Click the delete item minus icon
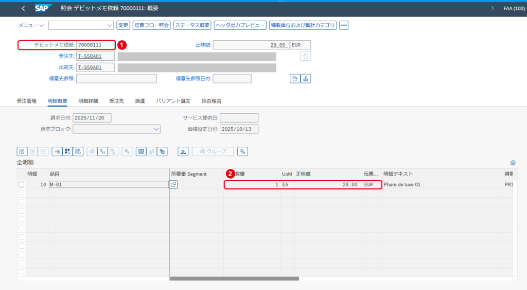The height and width of the screenshot is (290, 527). coord(43,151)
